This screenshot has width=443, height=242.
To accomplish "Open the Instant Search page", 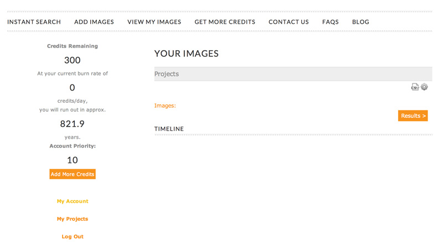I will 34,22.
